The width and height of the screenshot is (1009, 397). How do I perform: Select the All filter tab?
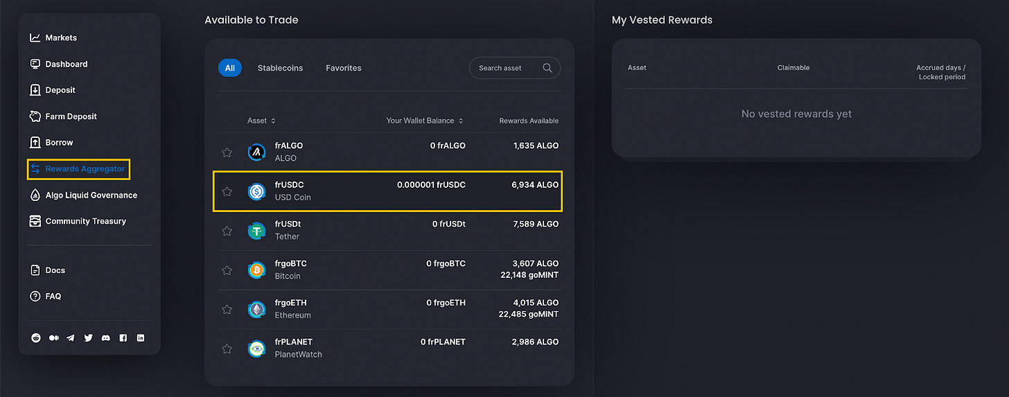[x=230, y=68]
